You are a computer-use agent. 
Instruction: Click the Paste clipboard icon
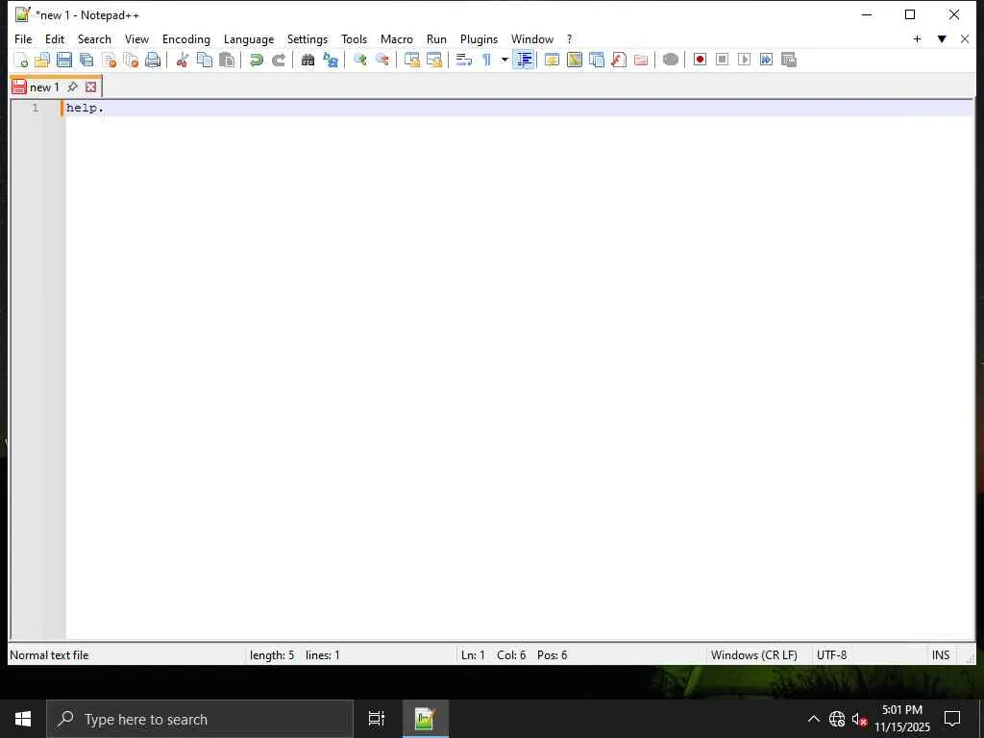pos(227,61)
